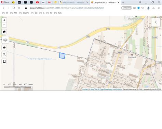
Task: Print the current map view
Action: [4, 48]
